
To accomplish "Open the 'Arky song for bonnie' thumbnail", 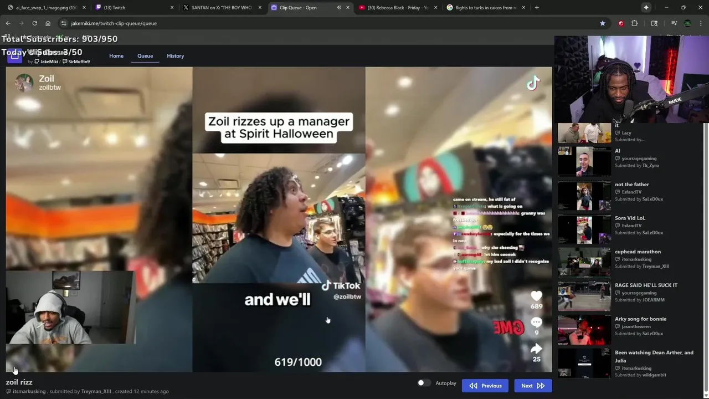I will [584, 330].
